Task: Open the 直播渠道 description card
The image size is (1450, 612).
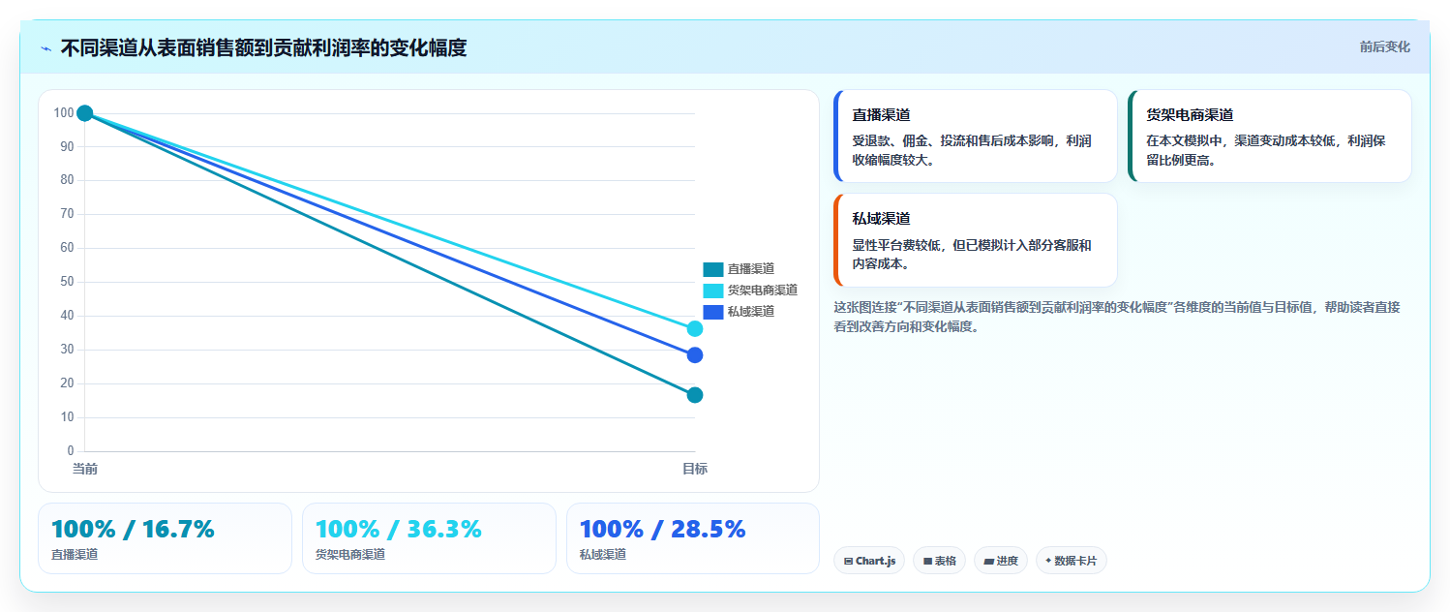Action: point(976,137)
